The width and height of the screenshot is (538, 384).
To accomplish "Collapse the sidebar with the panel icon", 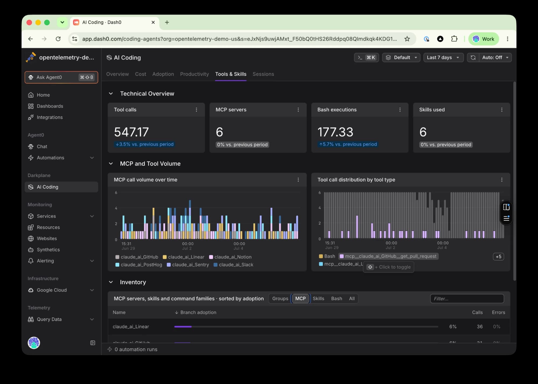I will pos(93,343).
